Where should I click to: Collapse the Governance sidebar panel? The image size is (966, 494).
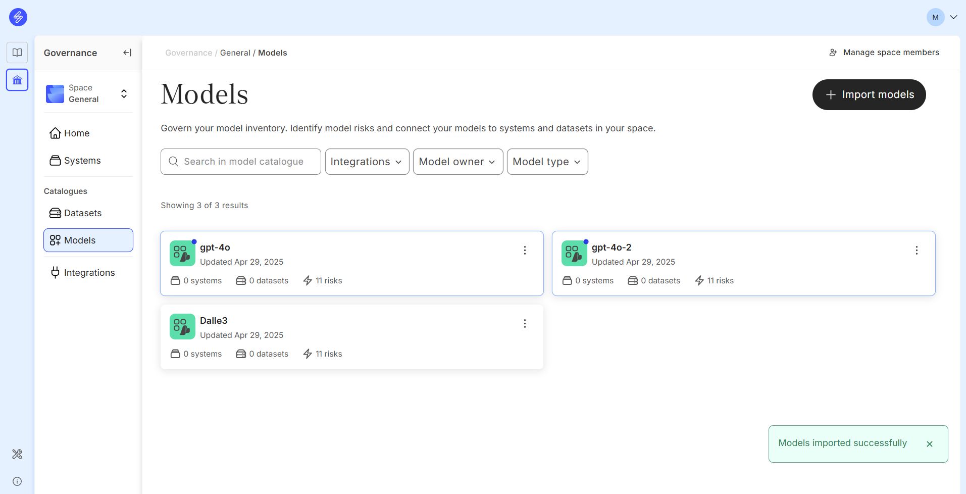coord(127,53)
